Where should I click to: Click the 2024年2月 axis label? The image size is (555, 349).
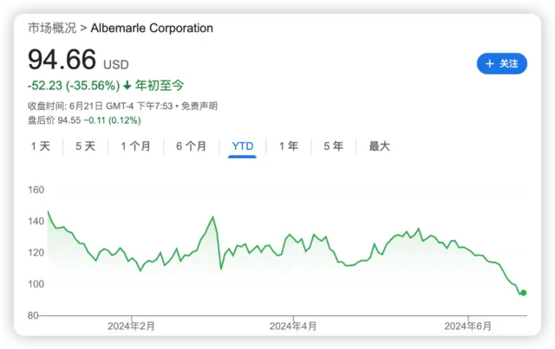coord(131,326)
